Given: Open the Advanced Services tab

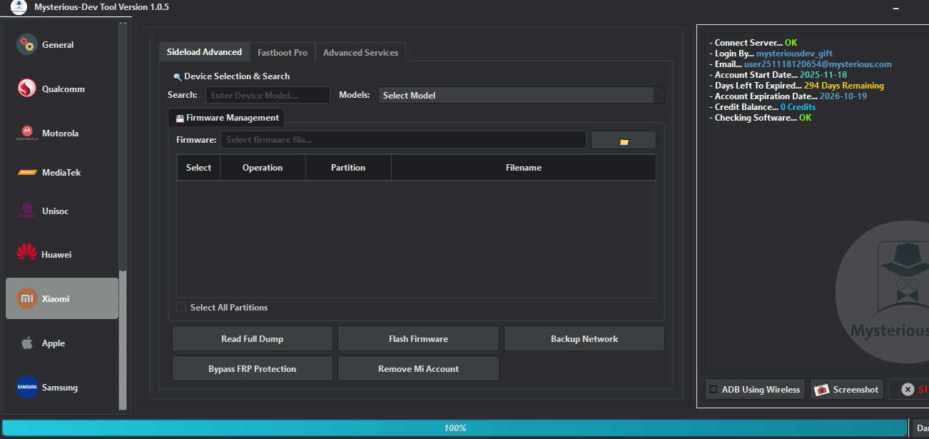Looking at the screenshot, I should click(x=360, y=51).
